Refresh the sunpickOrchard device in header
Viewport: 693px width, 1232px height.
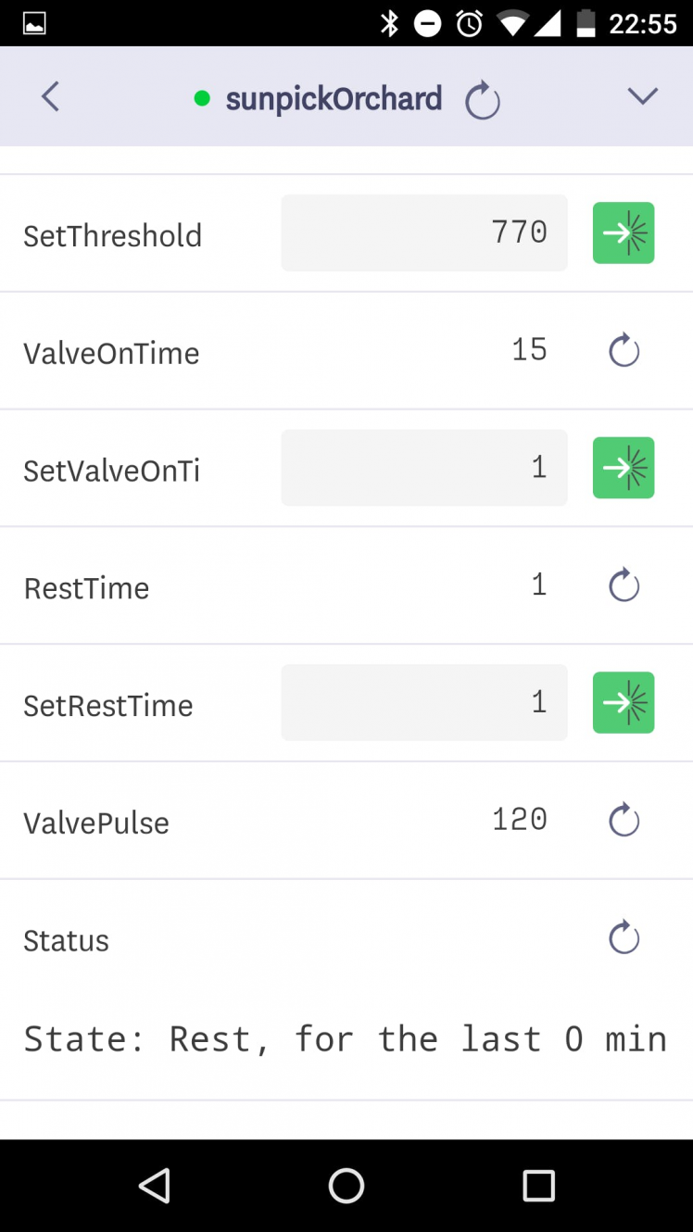483,100
